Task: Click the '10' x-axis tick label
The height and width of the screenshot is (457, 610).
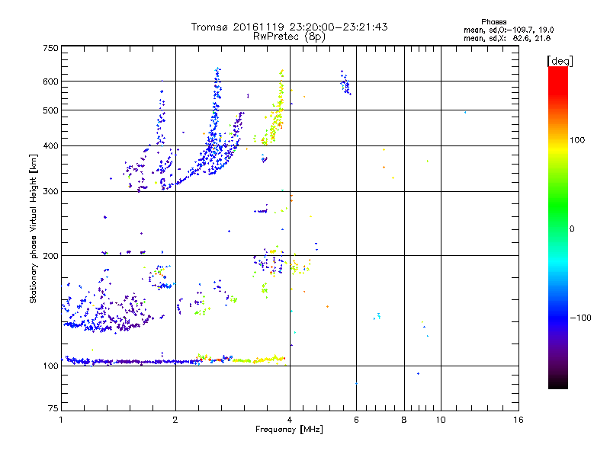Action: pos(441,420)
